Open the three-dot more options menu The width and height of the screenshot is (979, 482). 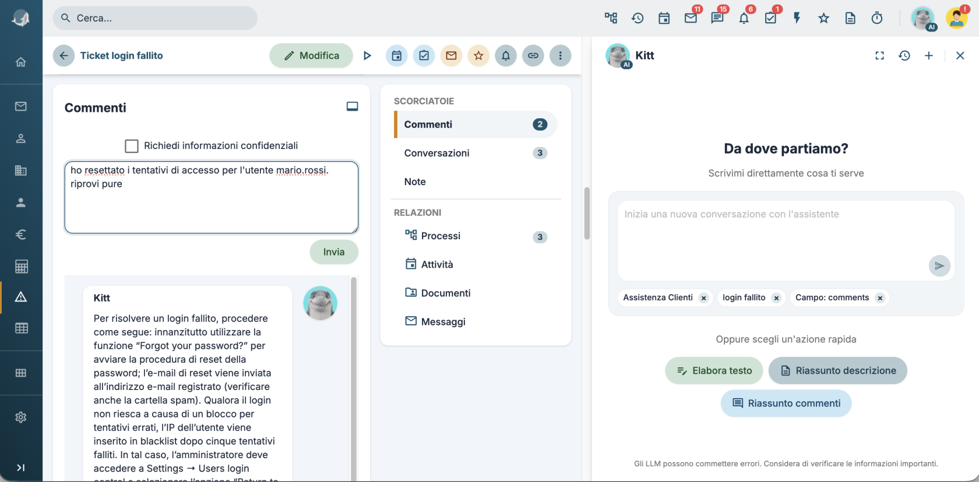561,56
